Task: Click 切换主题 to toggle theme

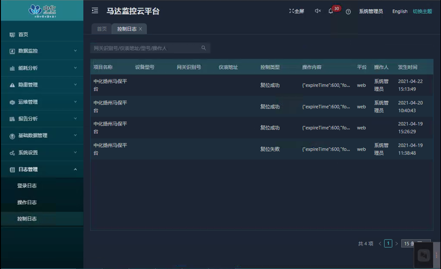Action: point(422,11)
